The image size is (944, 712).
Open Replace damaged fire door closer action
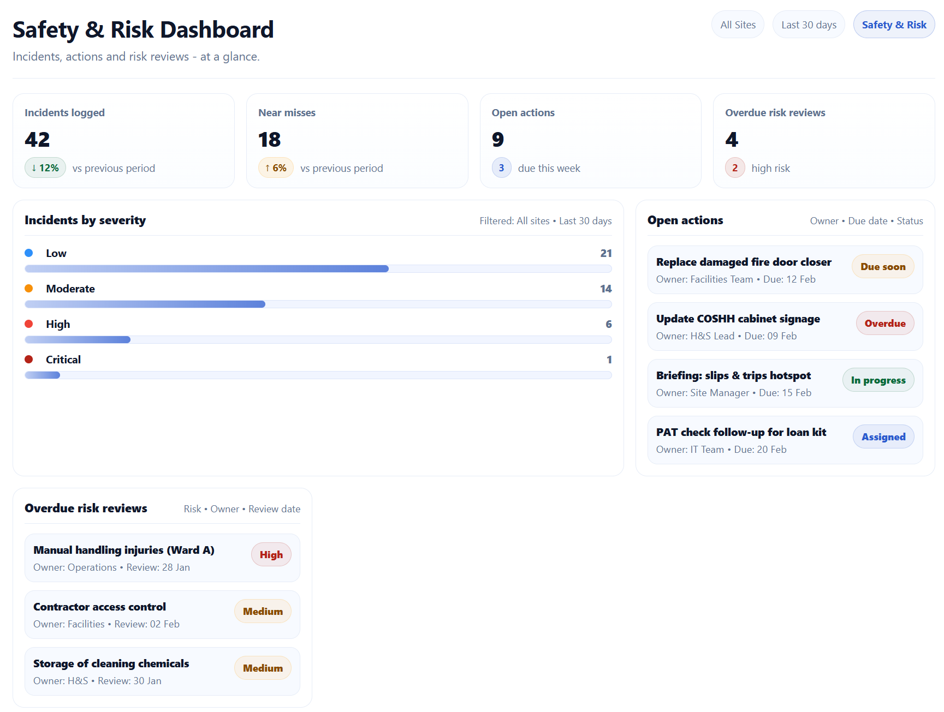point(743,262)
